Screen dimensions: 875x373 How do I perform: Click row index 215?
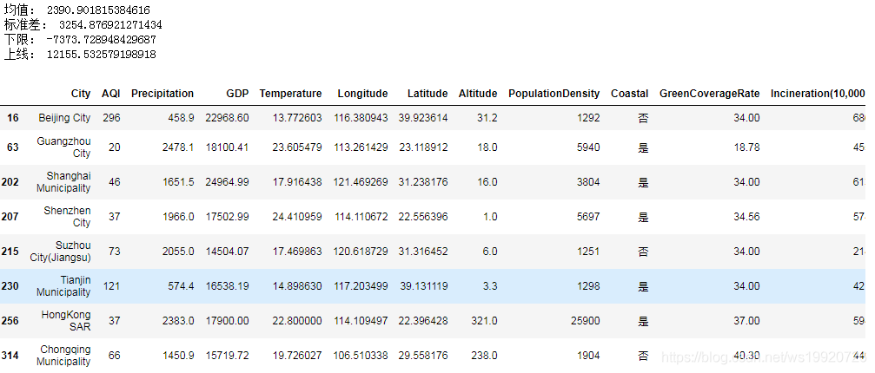coord(10,252)
